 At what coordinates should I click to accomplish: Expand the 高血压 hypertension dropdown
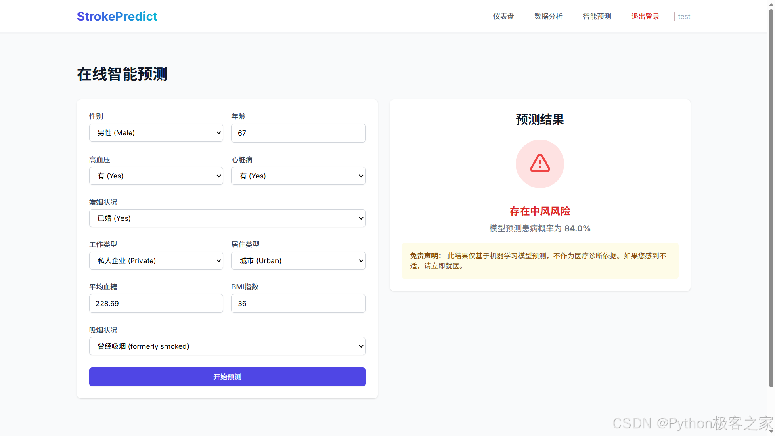tap(156, 176)
